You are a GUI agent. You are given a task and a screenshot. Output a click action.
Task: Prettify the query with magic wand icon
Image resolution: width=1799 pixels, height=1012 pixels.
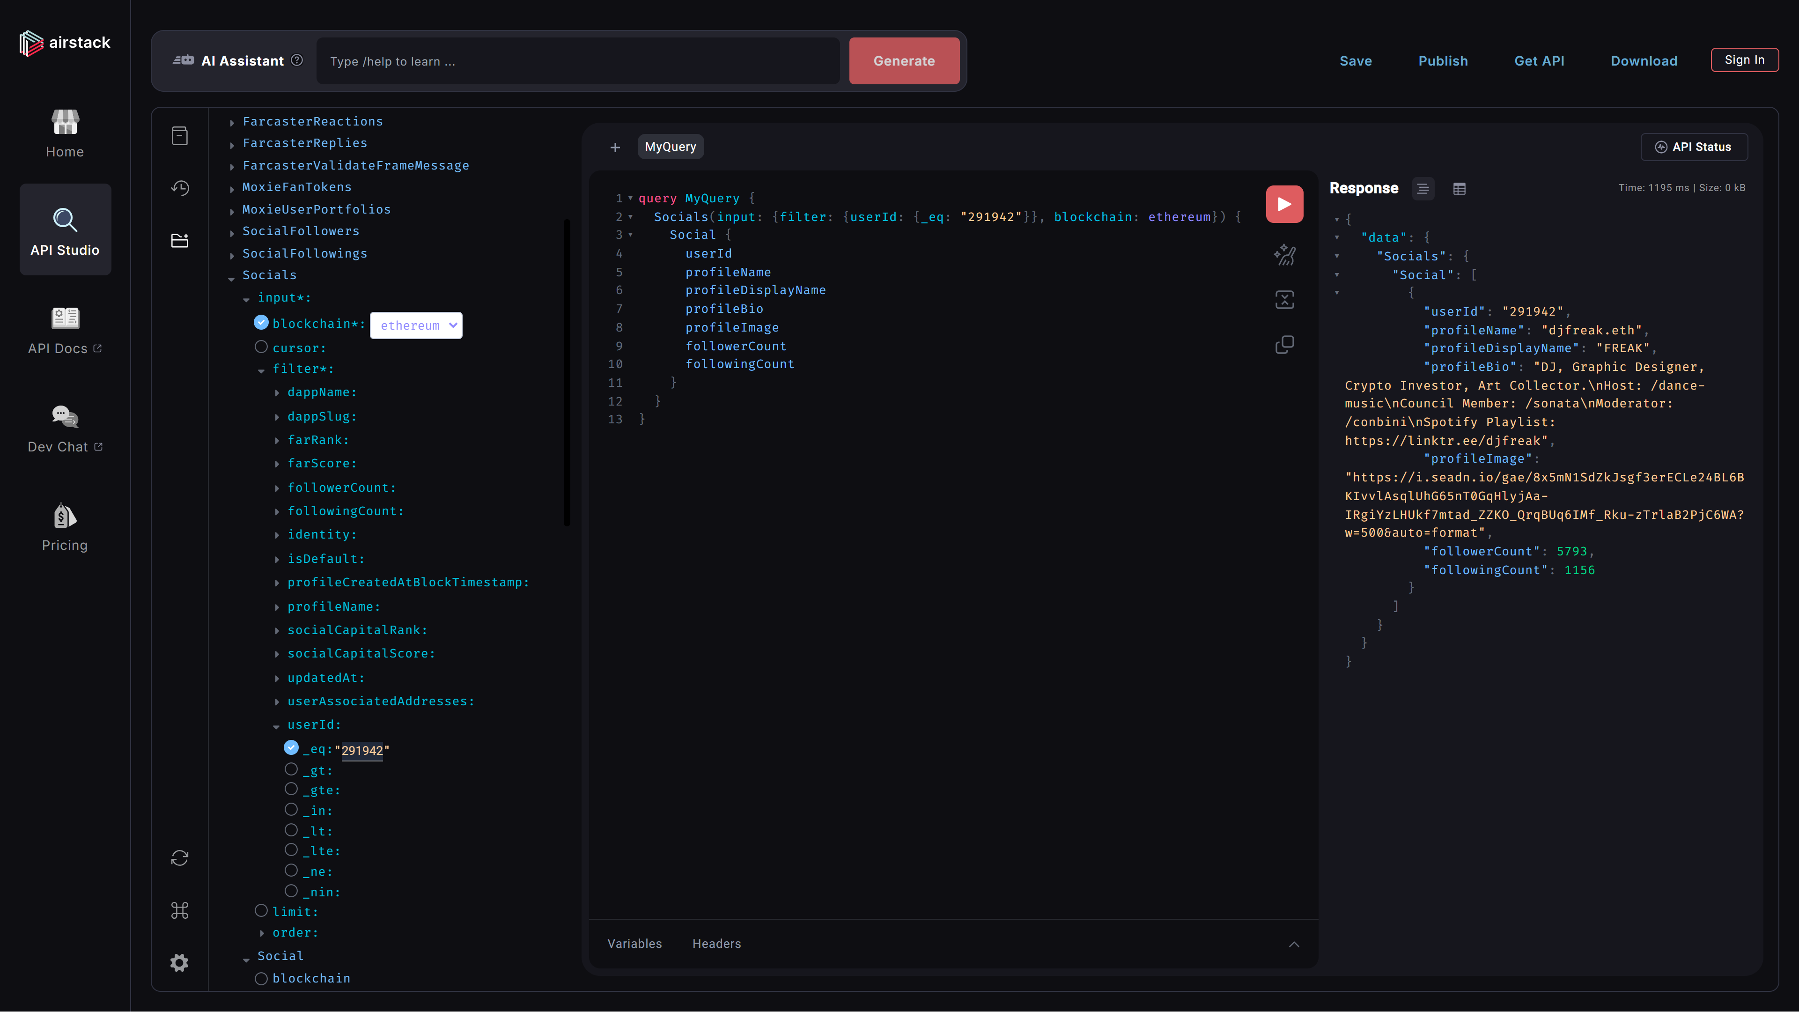tap(1284, 255)
